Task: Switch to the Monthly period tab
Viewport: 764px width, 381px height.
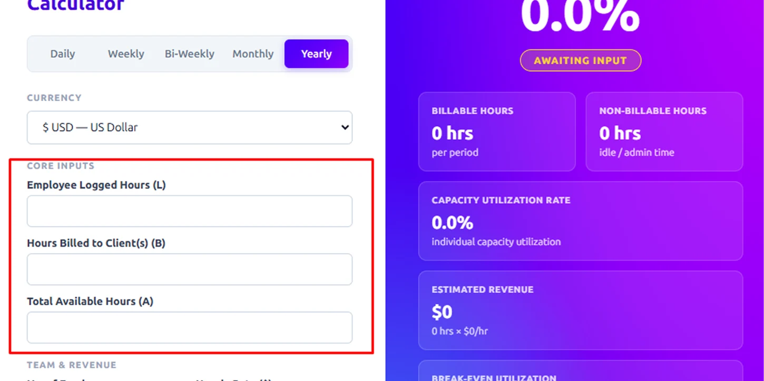Action: click(x=253, y=54)
